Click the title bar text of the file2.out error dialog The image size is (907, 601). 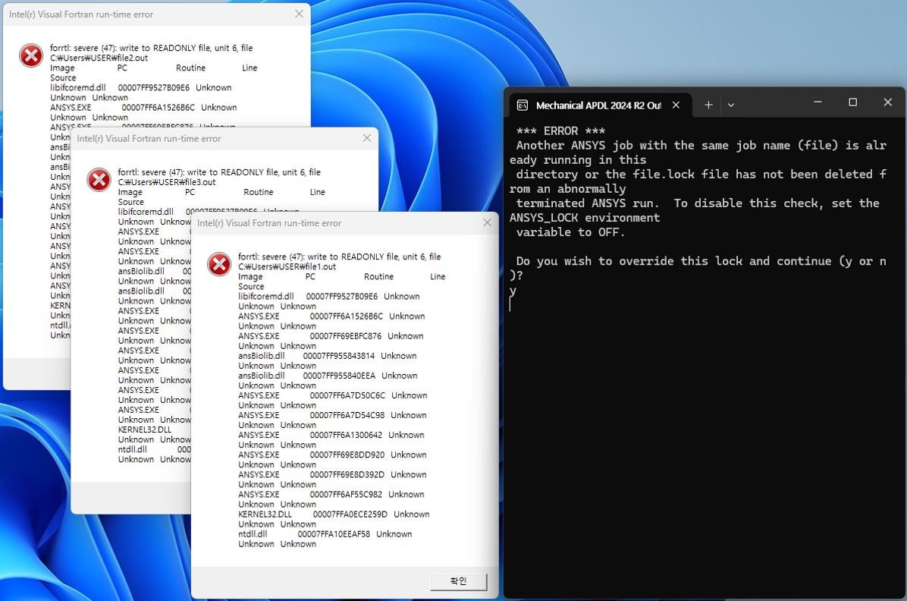[81, 14]
